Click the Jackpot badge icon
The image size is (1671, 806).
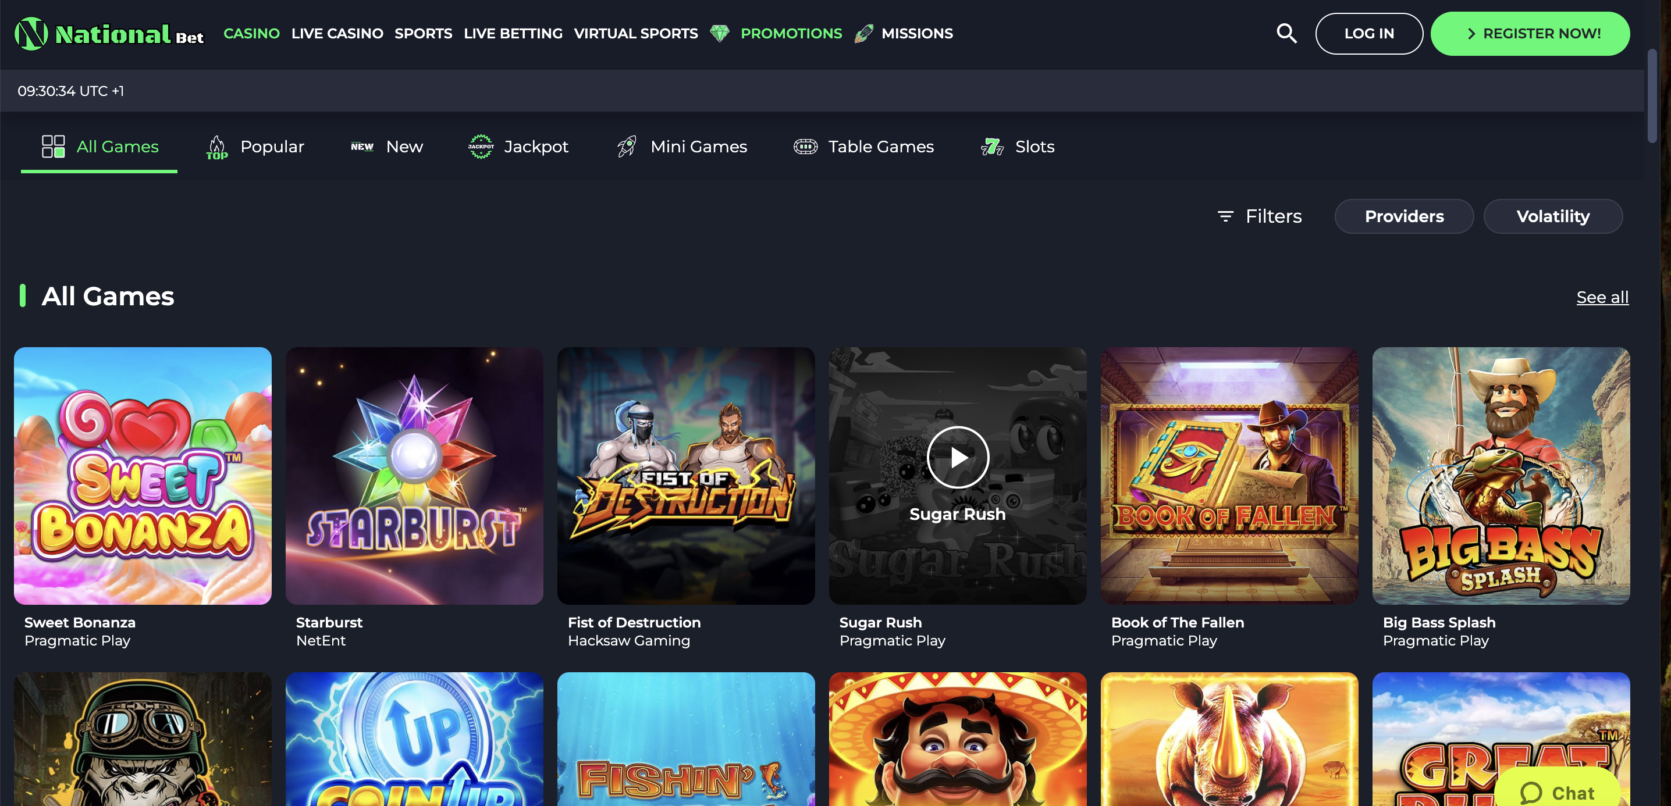[481, 147]
